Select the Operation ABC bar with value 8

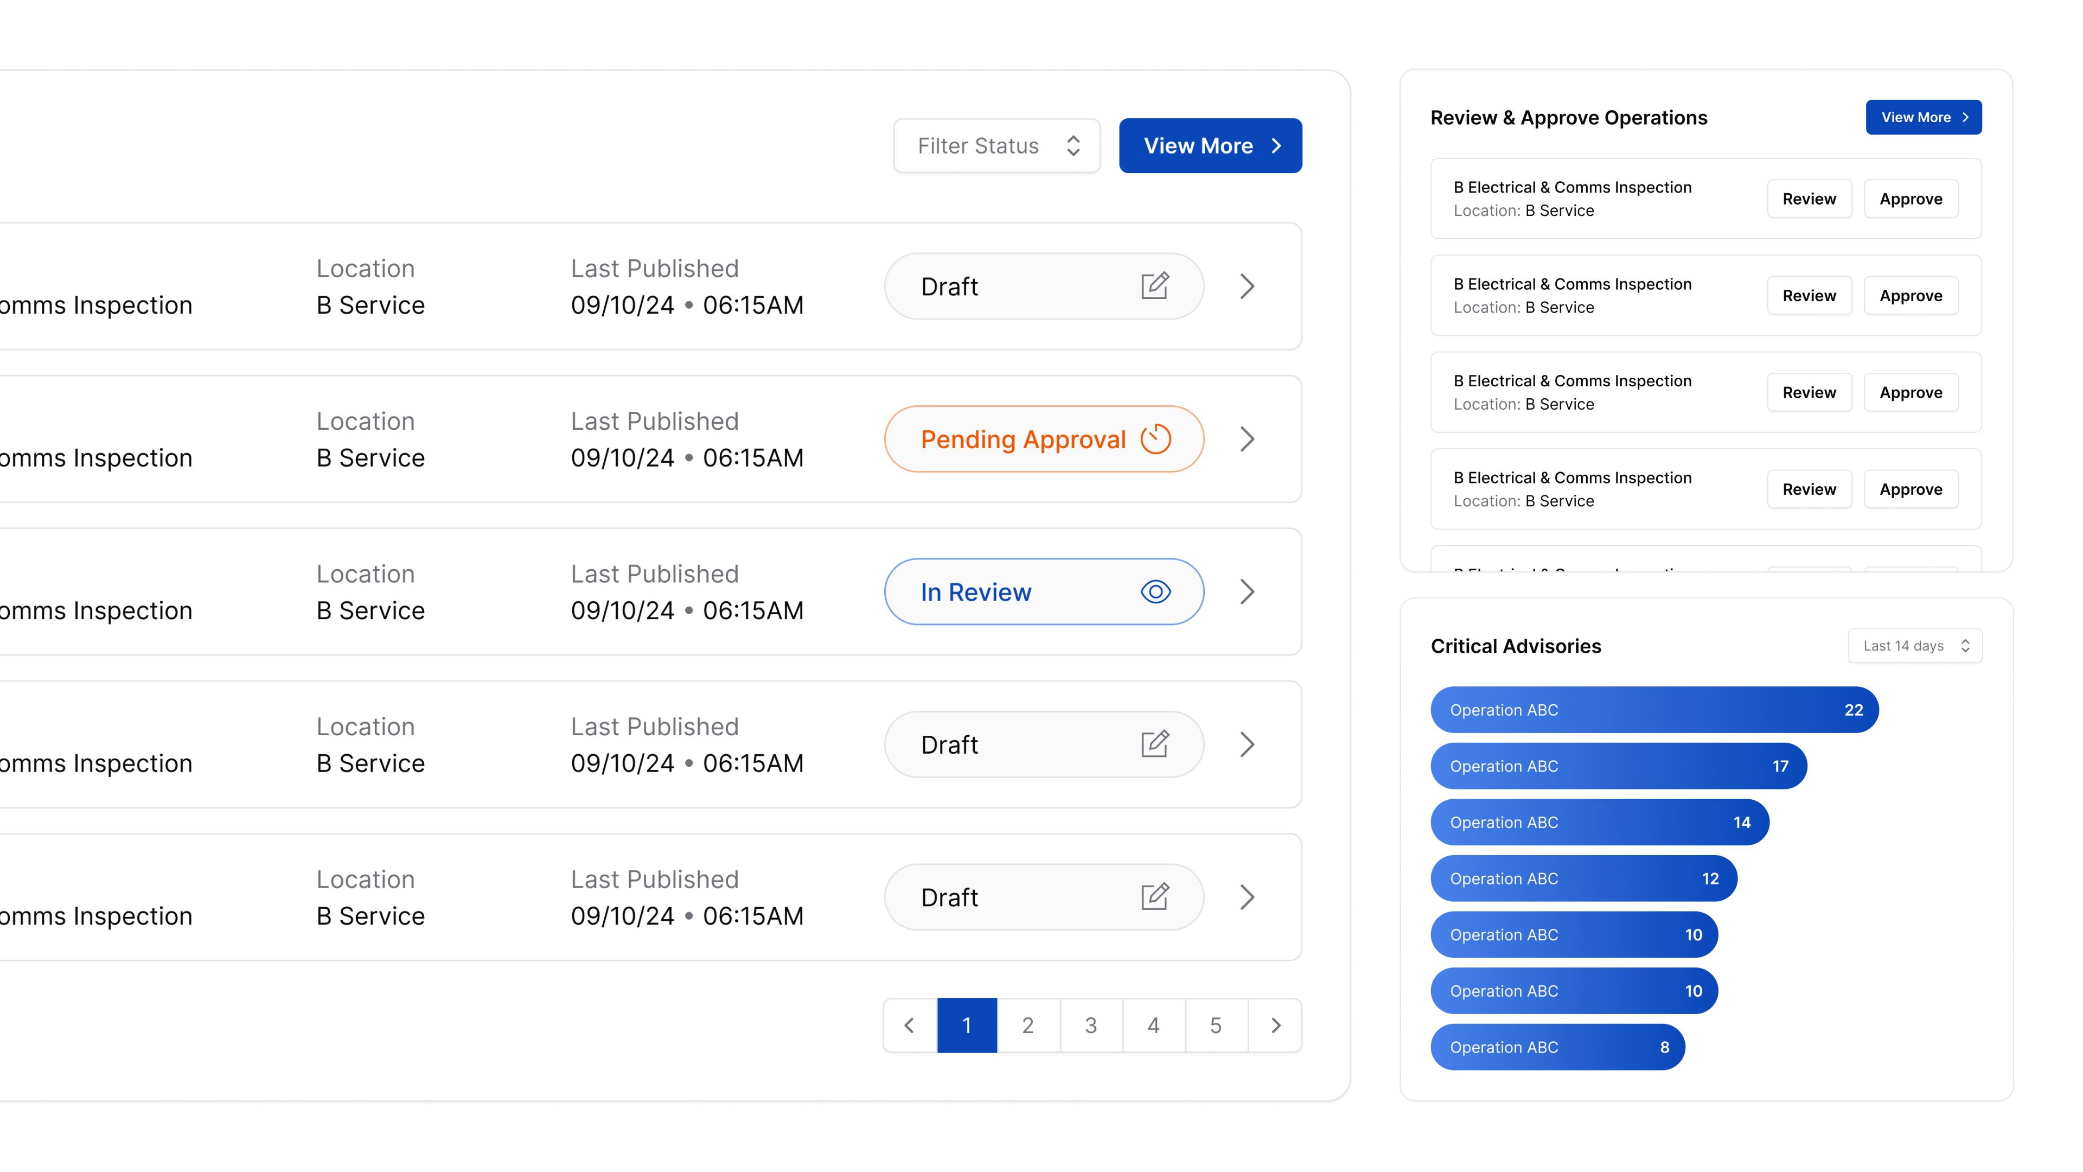pyautogui.click(x=1557, y=1047)
